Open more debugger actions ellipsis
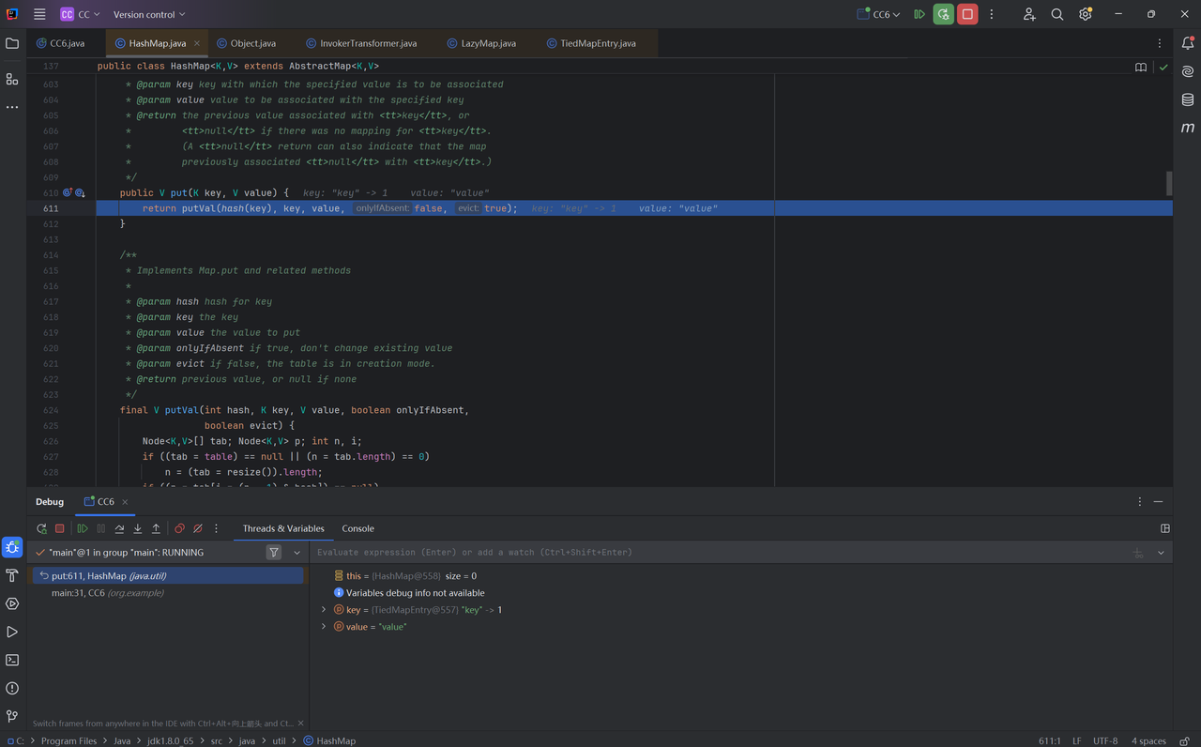Screen dimensions: 1201x747 point(216,528)
